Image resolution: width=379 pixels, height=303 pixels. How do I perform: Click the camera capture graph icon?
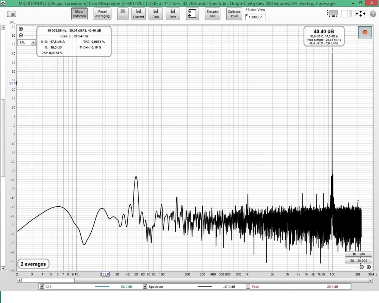click(11, 14)
